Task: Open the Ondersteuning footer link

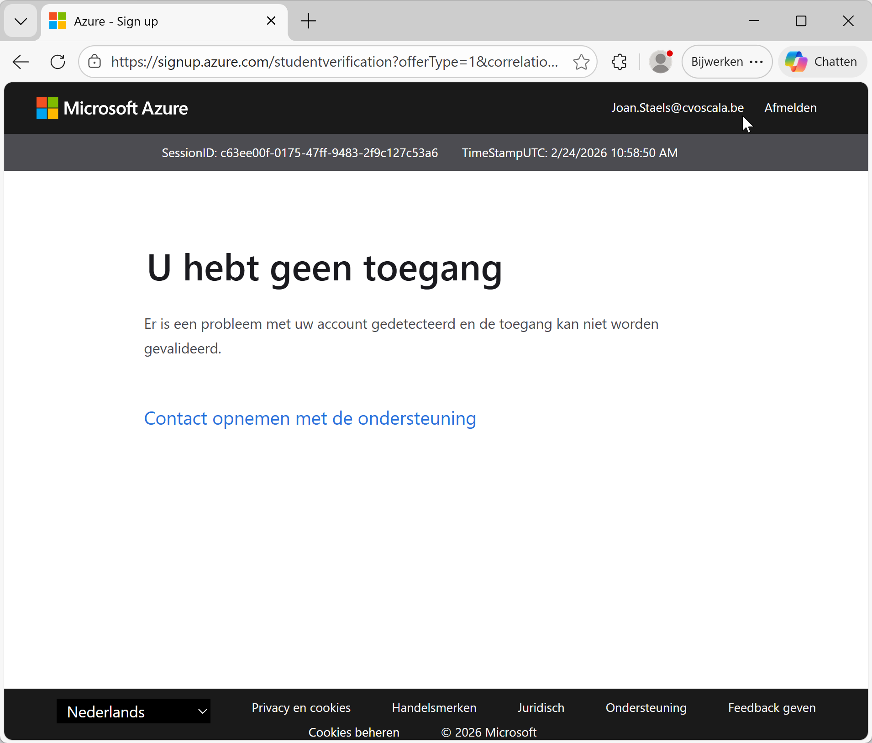Action: (646, 708)
